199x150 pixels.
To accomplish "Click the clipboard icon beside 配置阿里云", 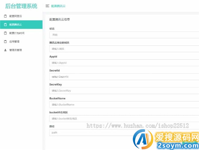I will (x=5, y=16).
